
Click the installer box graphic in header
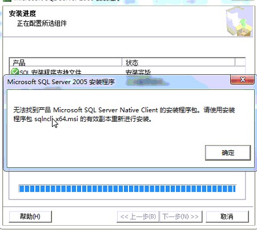coord(239,21)
